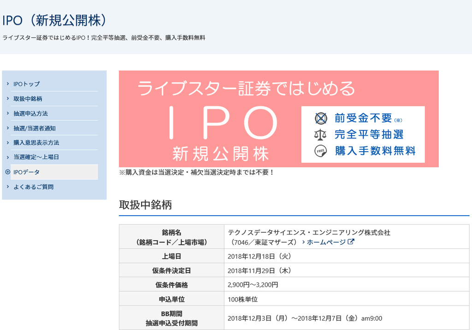Open 購入意思表示方法 sidebar item
The width and height of the screenshot is (472, 330).
pos(36,143)
